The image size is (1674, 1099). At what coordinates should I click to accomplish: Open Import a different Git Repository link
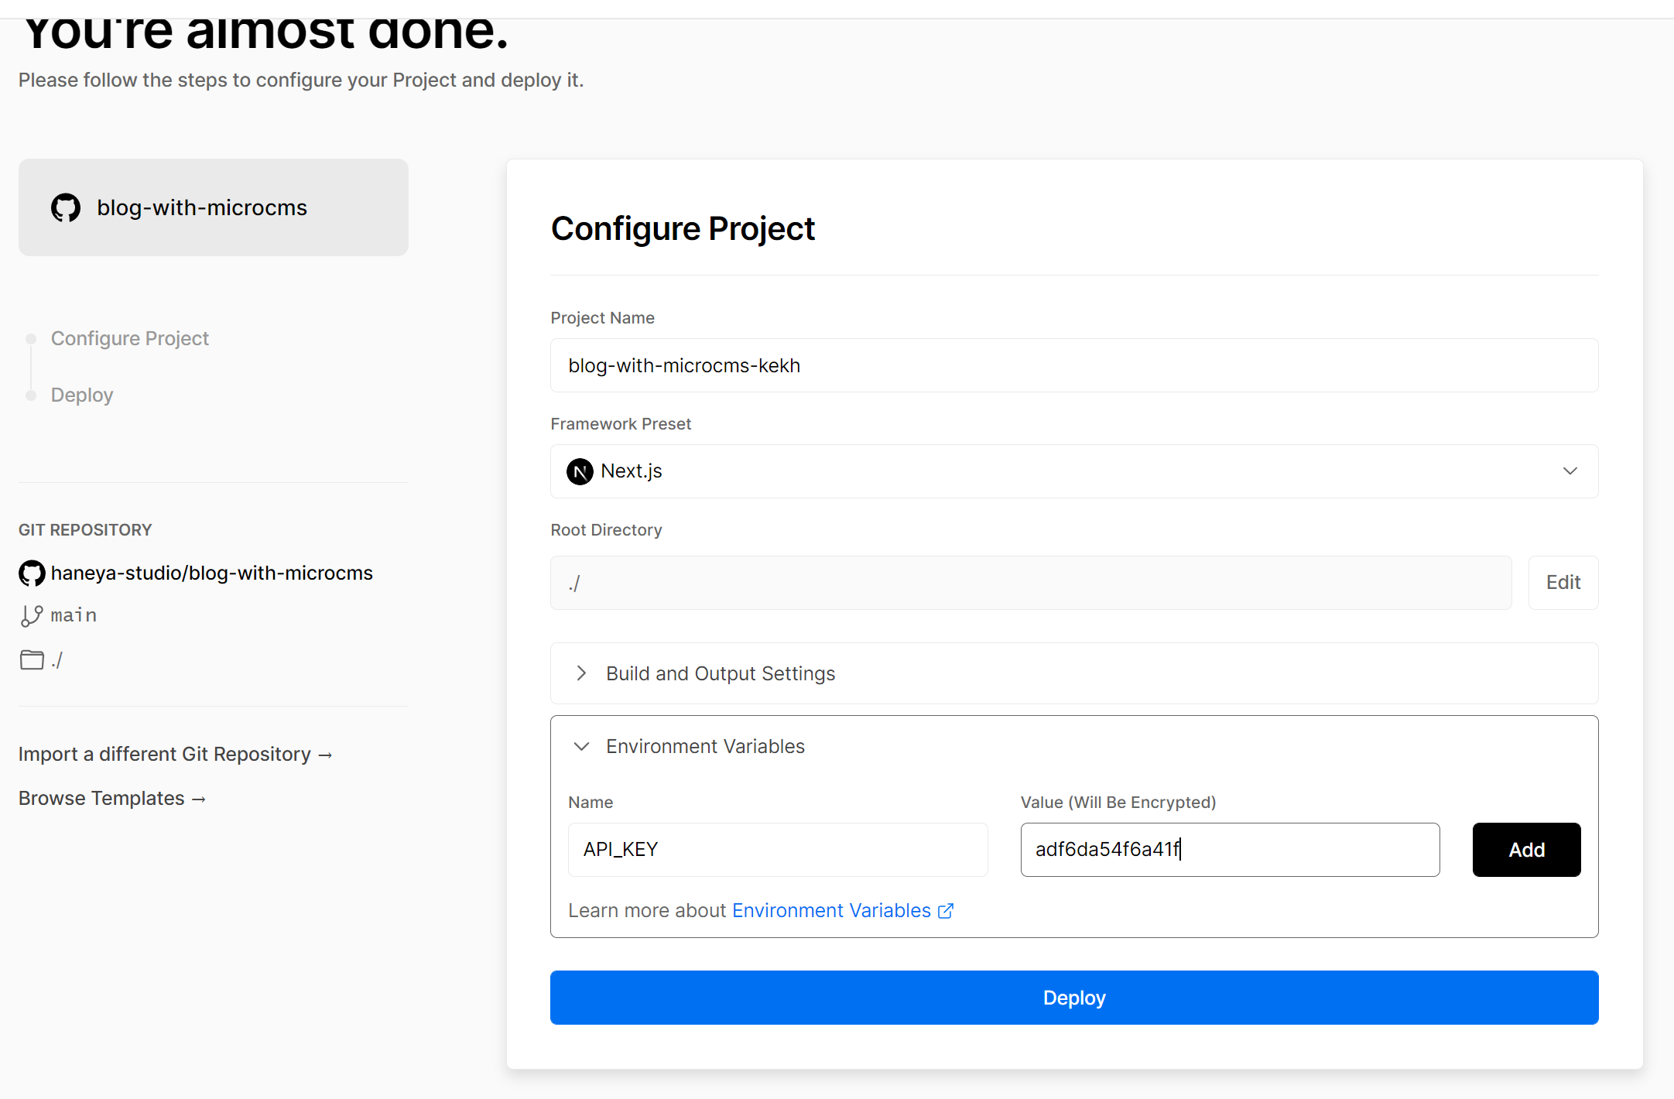coord(176,755)
